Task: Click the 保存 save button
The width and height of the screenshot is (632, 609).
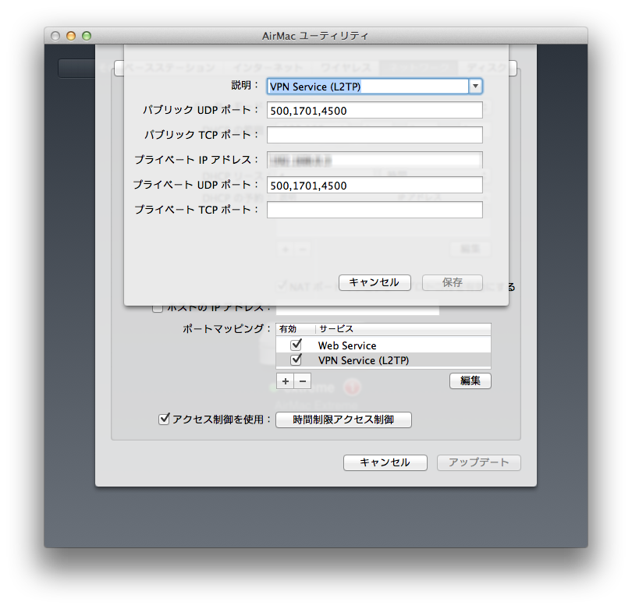Action: pyautogui.click(x=453, y=282)
